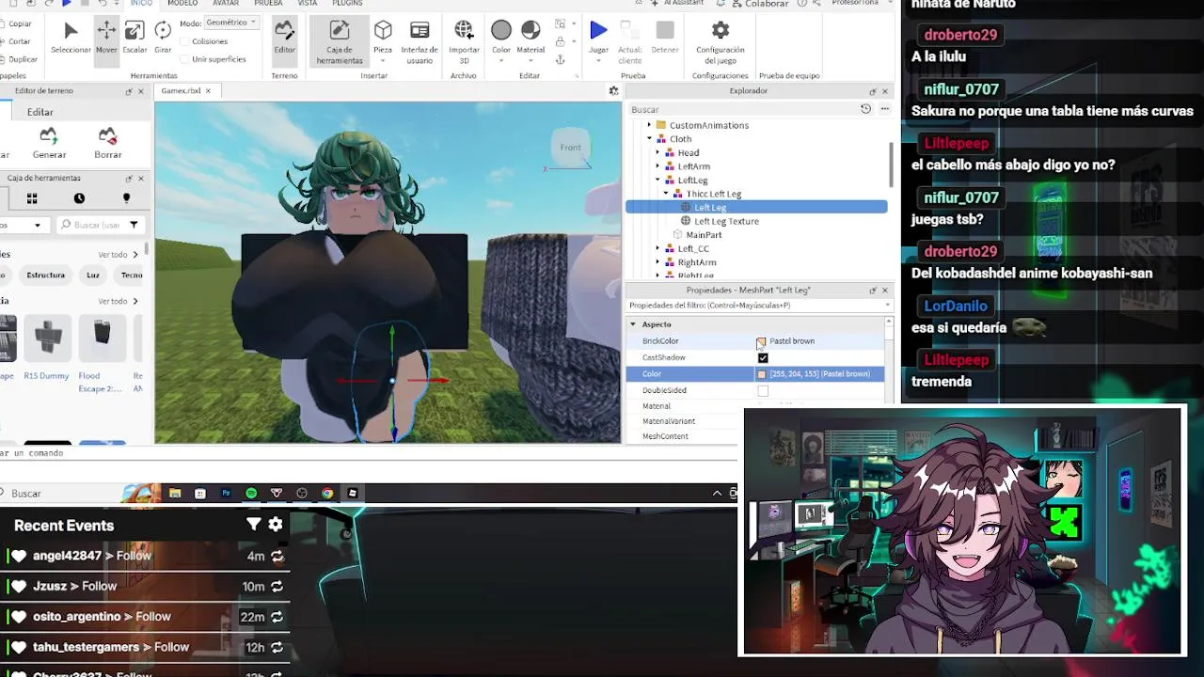This screenshot has height=677, width=1204.
Task: Expand the Head tree node
Action: pos(657,152)
